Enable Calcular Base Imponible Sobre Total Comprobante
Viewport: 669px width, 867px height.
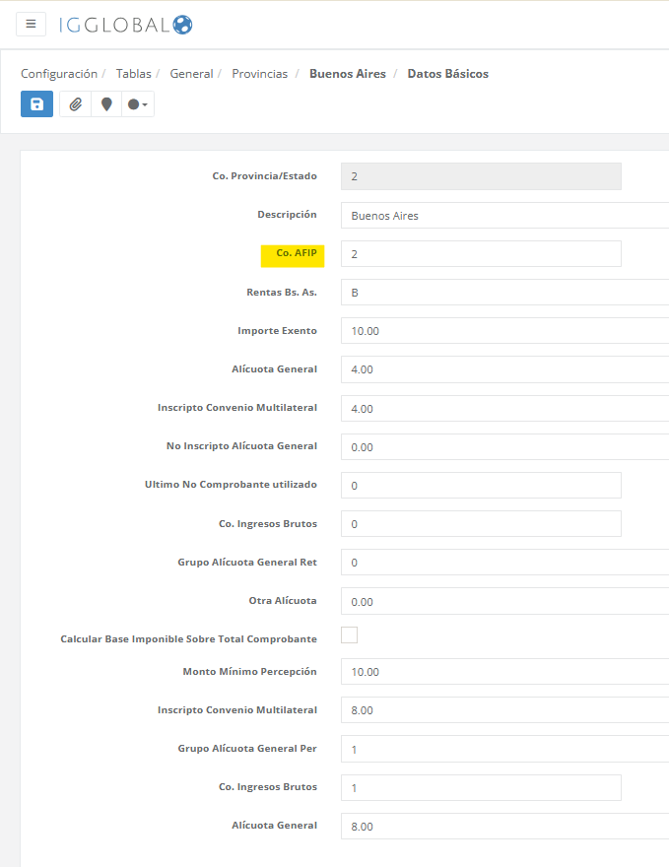click(349, 635)
